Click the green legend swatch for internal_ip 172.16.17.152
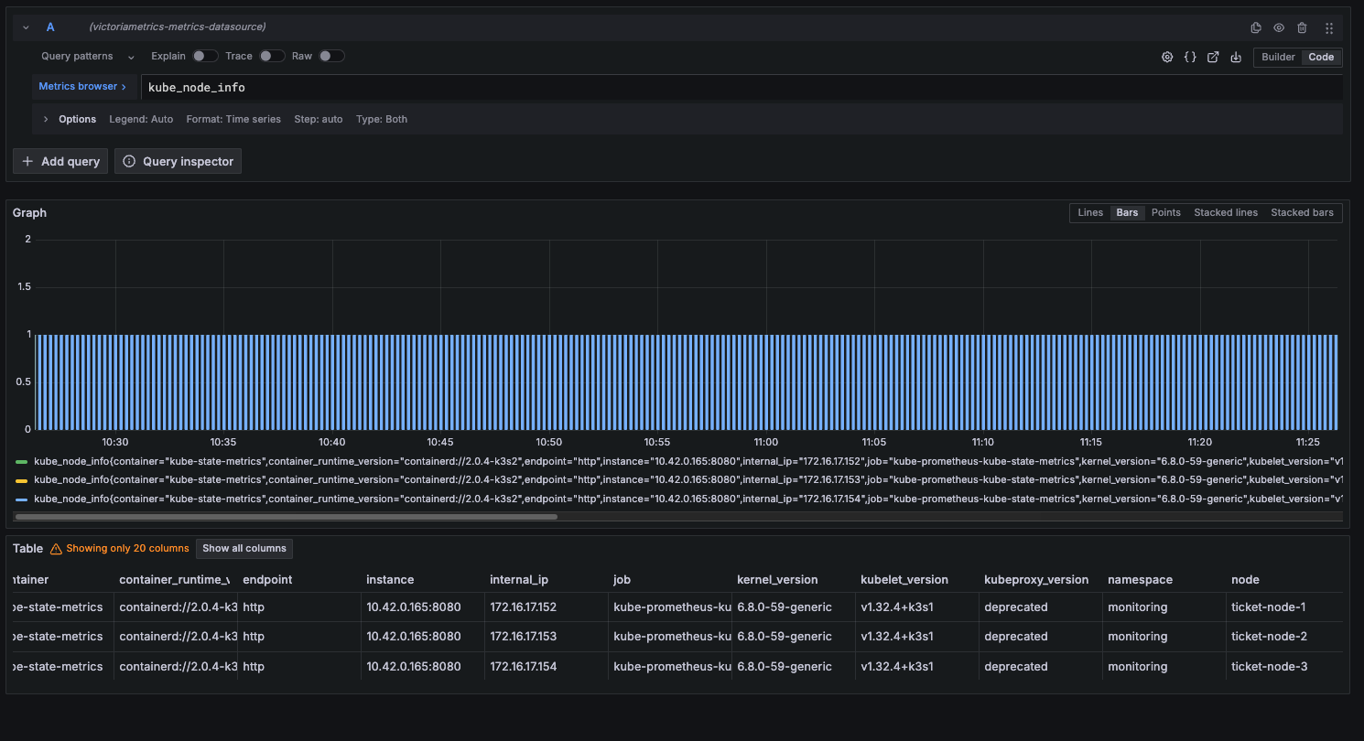The image size is (1364, 741). [x=22, y=461]
